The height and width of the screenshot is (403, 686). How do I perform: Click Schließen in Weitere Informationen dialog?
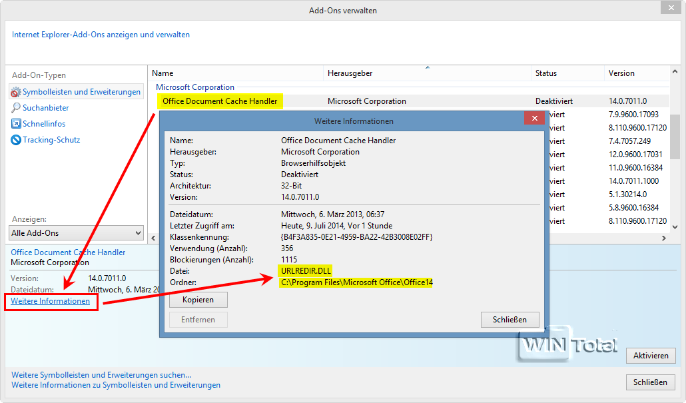(x=510, y=320)
